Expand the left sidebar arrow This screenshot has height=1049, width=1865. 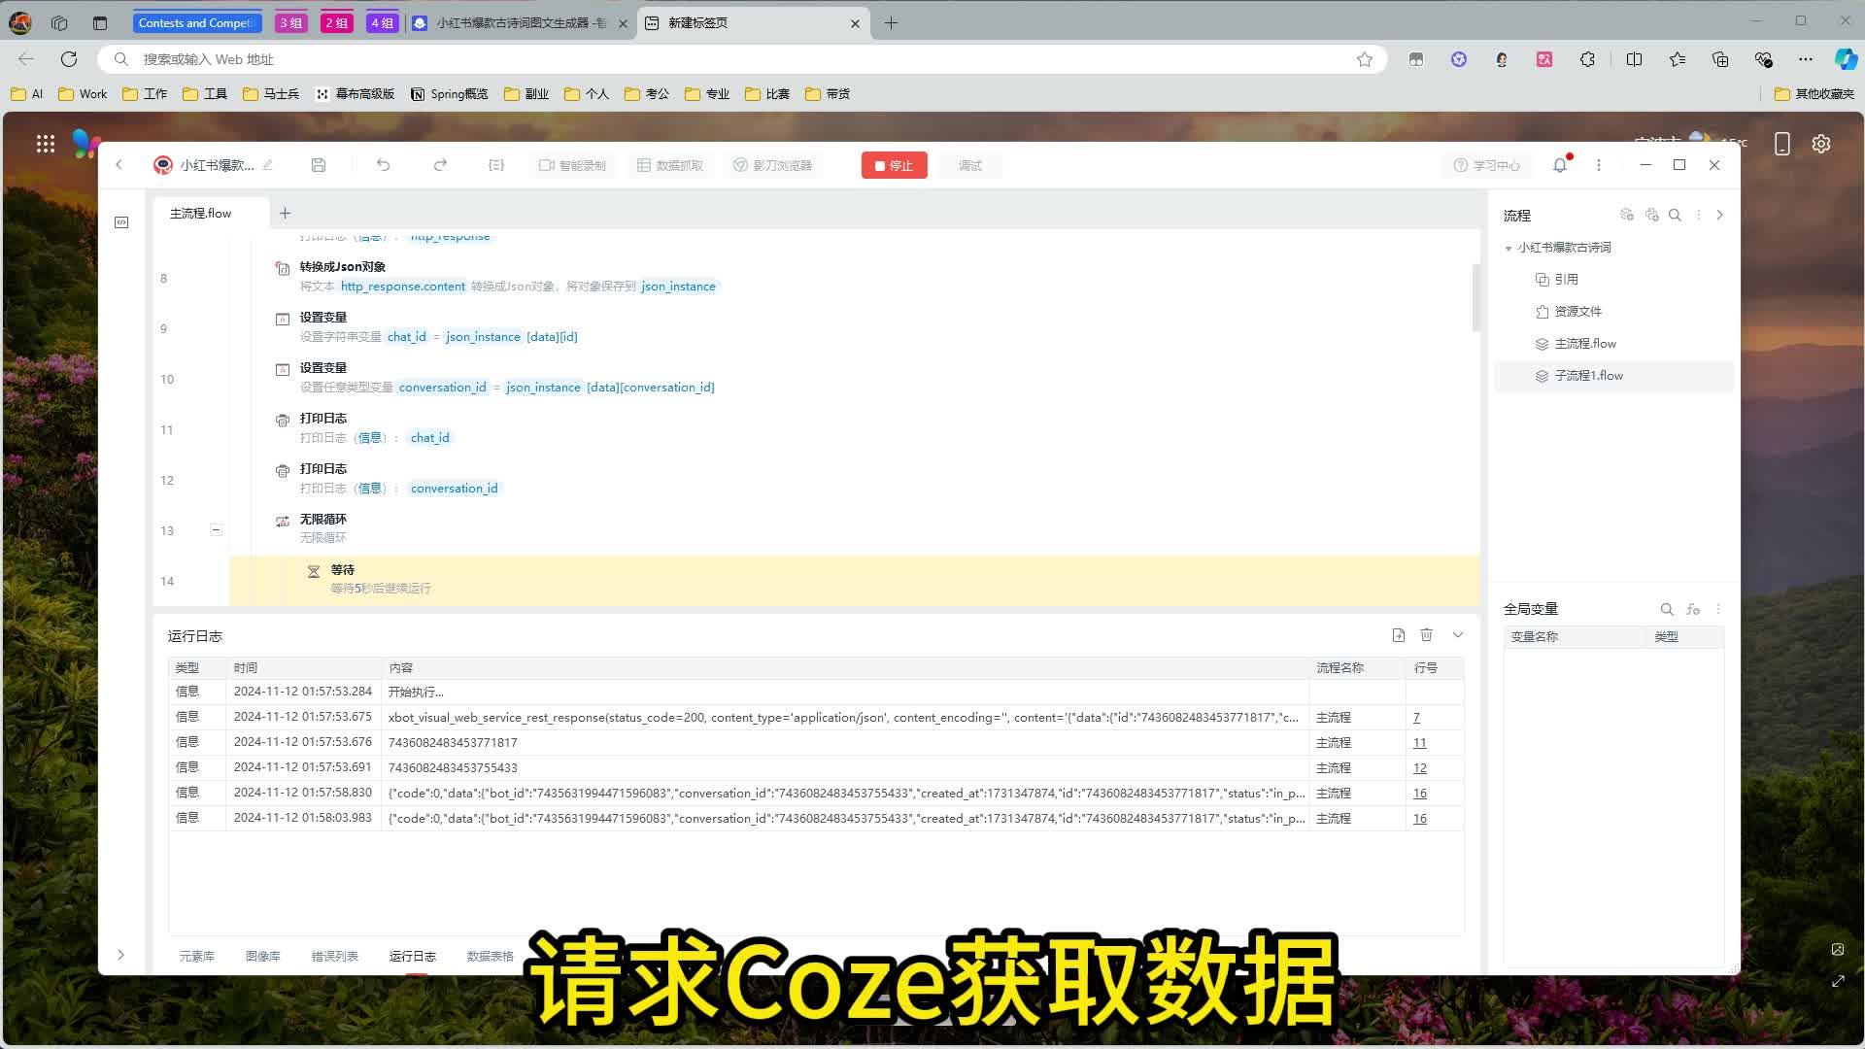pos(121,955)
